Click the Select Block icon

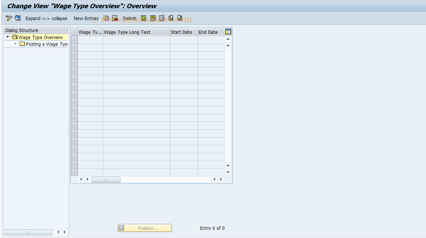[x=153, y=18]
